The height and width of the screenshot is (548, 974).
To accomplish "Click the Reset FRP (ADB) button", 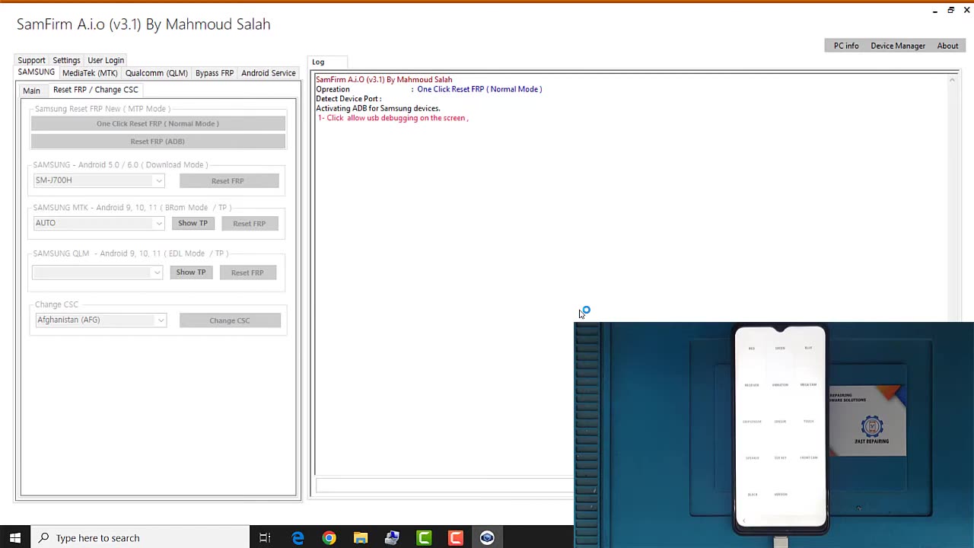I will [158, 142].
